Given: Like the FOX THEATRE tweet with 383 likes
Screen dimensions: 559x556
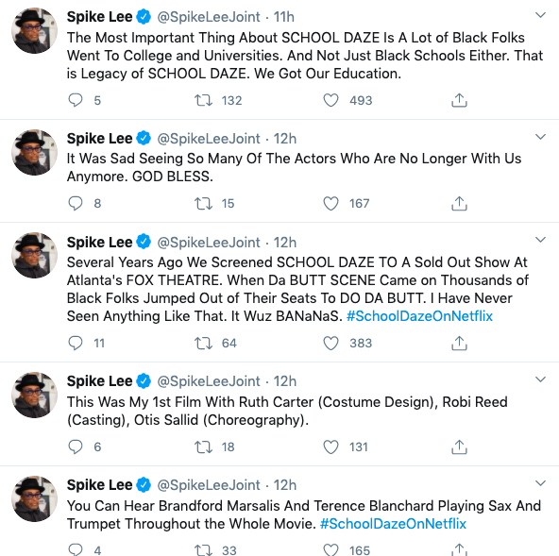Looking at the screenshot, I should click(330, 344).
